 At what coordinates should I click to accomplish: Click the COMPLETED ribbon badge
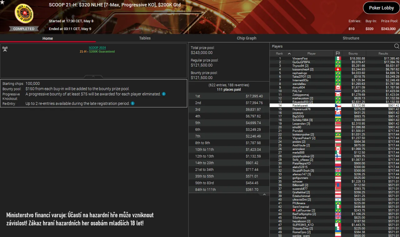(x=24, y=28)
